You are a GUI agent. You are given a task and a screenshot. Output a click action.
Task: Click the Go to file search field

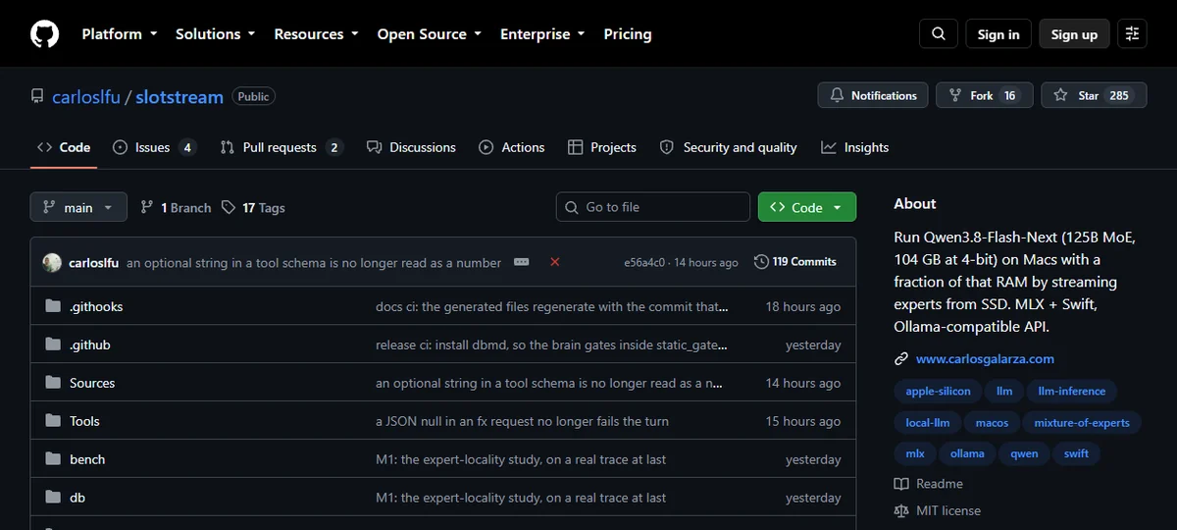[x=653, y=207]
